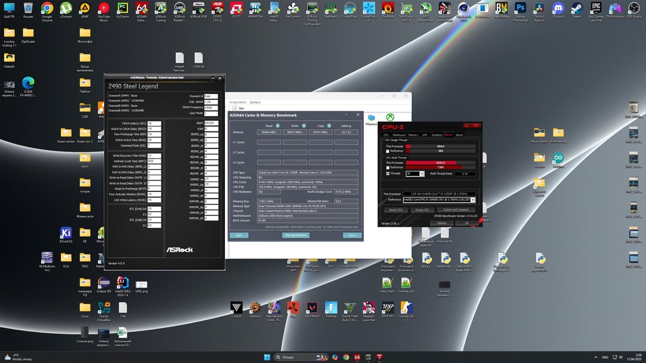Image resolution: width=646 pixels, height=363 pixels.
Task: Click Close button at AIDA64 bottom right
Action: [352, 235]
